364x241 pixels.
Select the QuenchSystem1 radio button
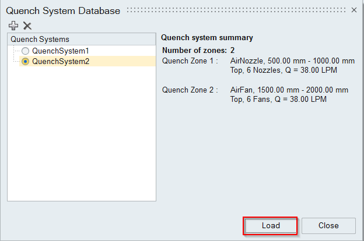[25, 51]
